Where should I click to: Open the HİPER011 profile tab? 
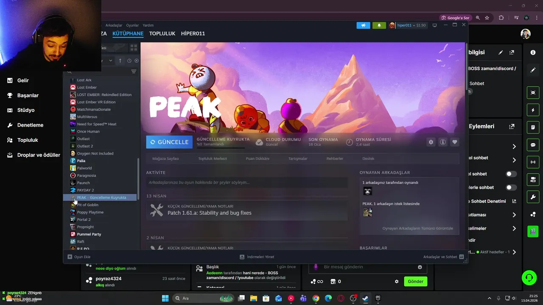(193, 33)
